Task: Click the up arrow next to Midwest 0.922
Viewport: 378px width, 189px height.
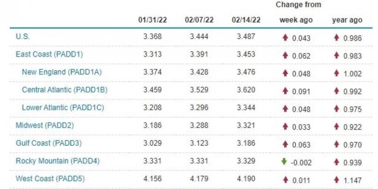Action: [337, 126]
